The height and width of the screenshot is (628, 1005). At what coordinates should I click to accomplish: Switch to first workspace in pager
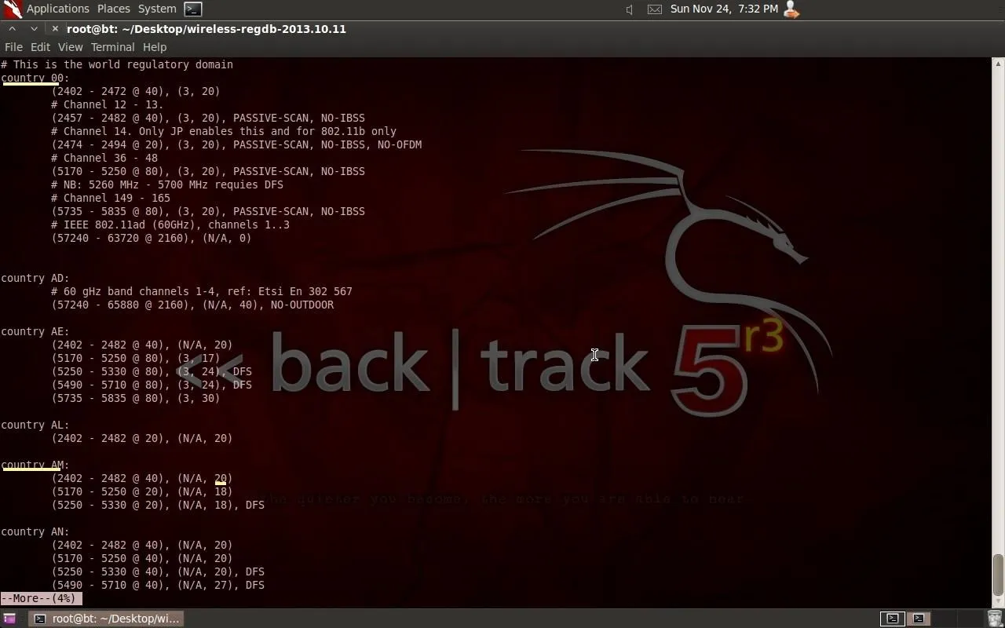pos(893,619)
